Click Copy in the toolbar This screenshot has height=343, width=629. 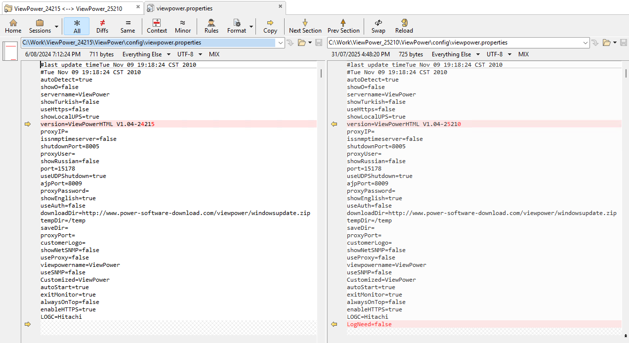270,26
